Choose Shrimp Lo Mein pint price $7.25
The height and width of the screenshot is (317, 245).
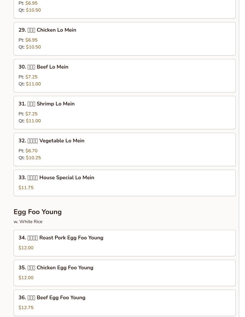[31, 114]
